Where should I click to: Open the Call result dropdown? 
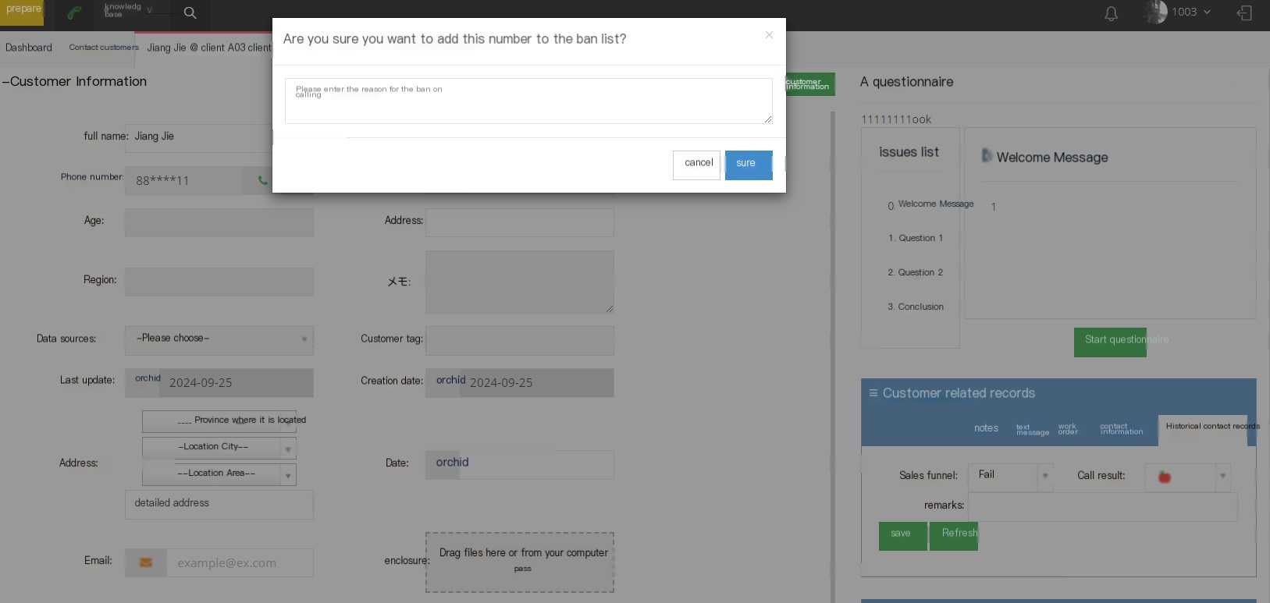[x=1187, y=476]
